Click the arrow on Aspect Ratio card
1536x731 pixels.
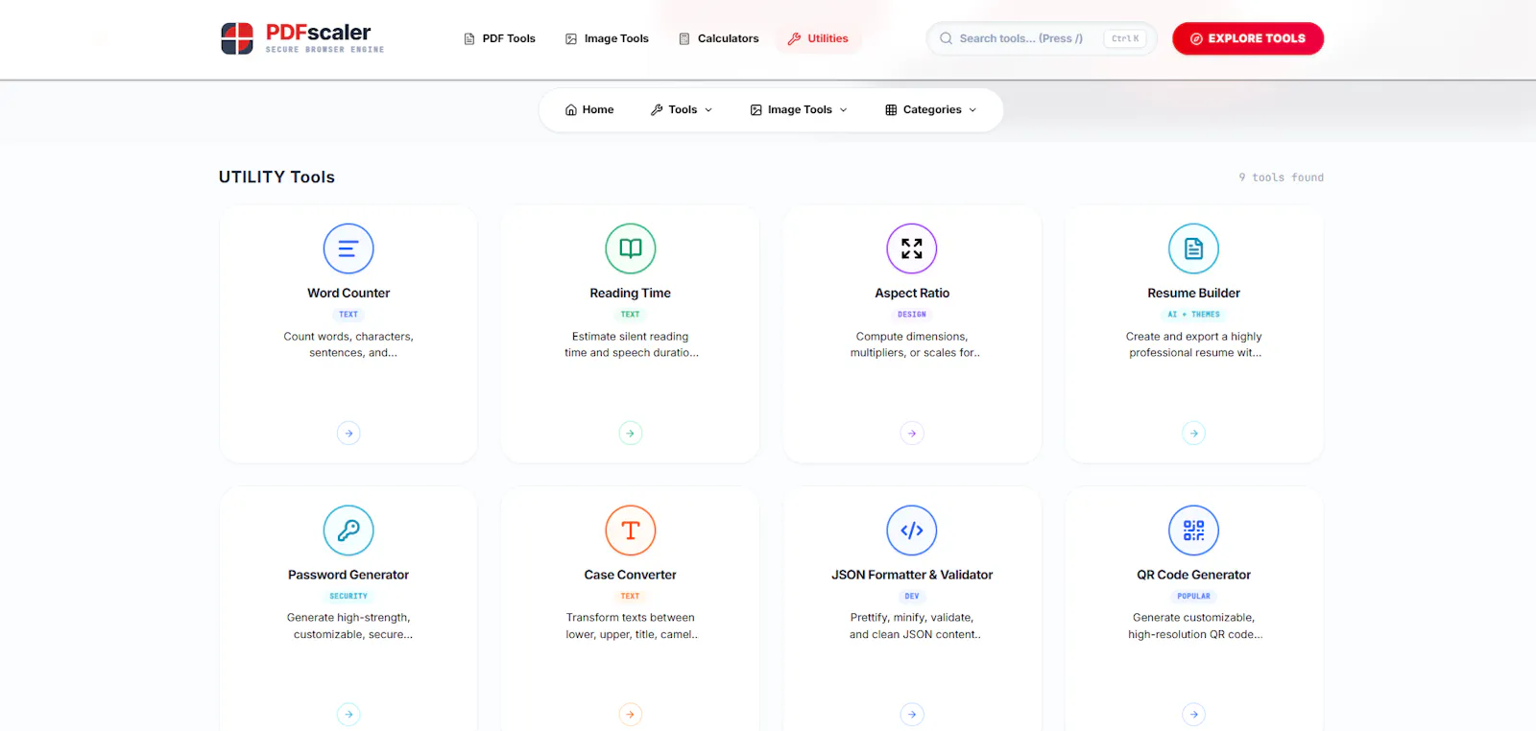tap(912, 434)
